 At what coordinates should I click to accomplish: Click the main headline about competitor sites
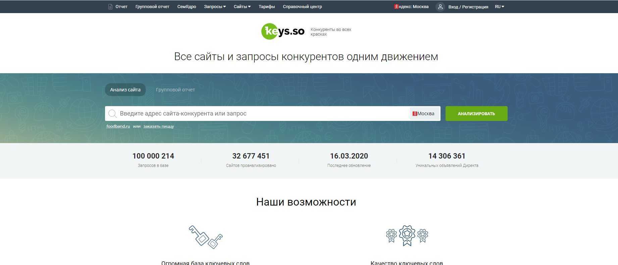click(x=306, y=56)
